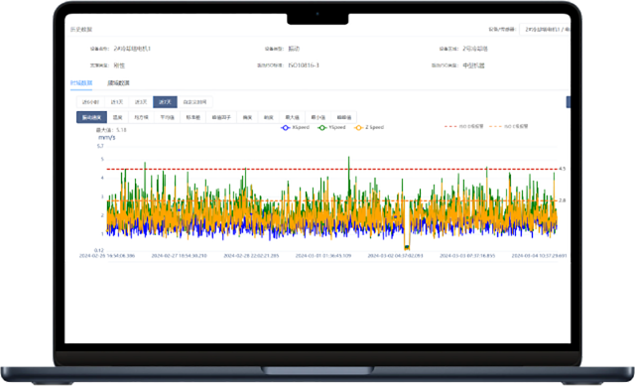Image resolution: width=635 pixels, height=386 pixels.
Task: Toggle the YSpeed series in legend
Action: coord(331,127)
